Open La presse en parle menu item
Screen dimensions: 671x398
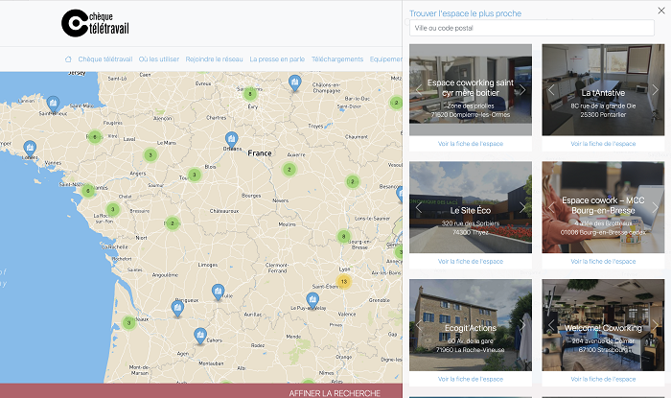(x=277, y=59)
